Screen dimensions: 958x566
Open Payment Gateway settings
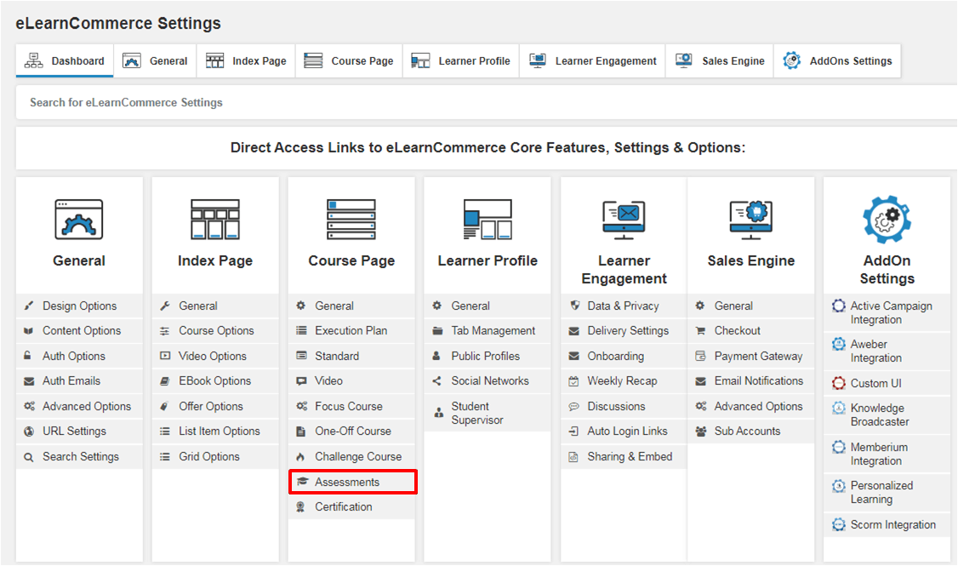(758, 357)
